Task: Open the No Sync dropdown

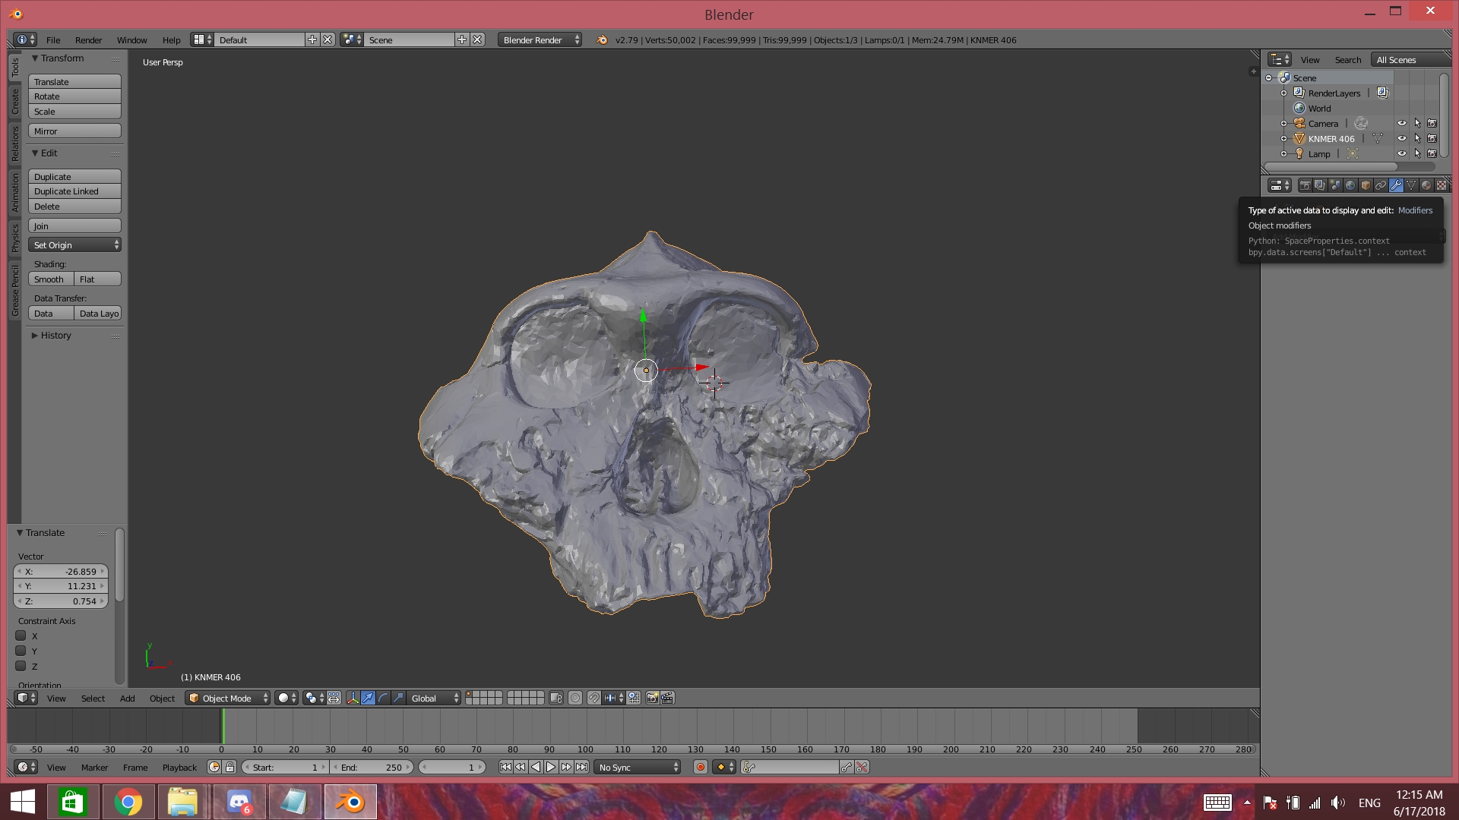Action: [x=638, y=767]
